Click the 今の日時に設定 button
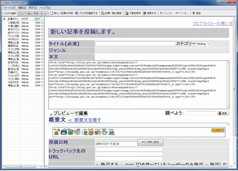 150,142
